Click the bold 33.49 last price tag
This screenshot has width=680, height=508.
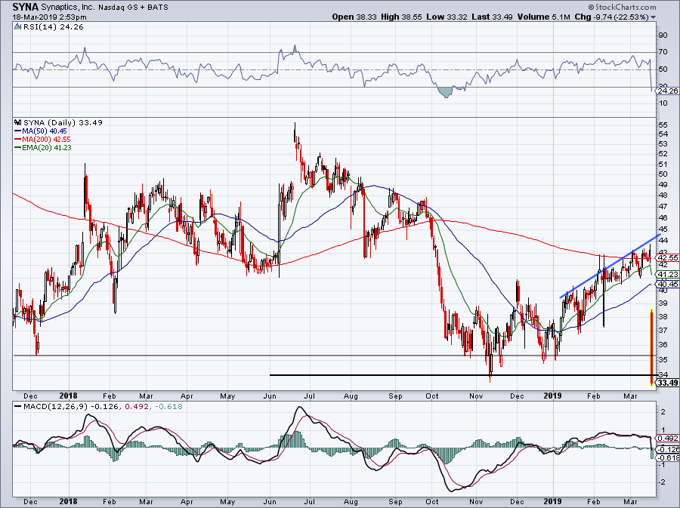click(667, 383)
